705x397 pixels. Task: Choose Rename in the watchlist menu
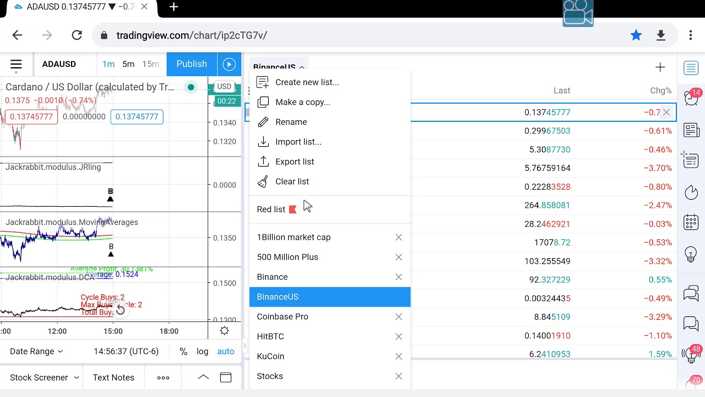click(x=330, y=122)
